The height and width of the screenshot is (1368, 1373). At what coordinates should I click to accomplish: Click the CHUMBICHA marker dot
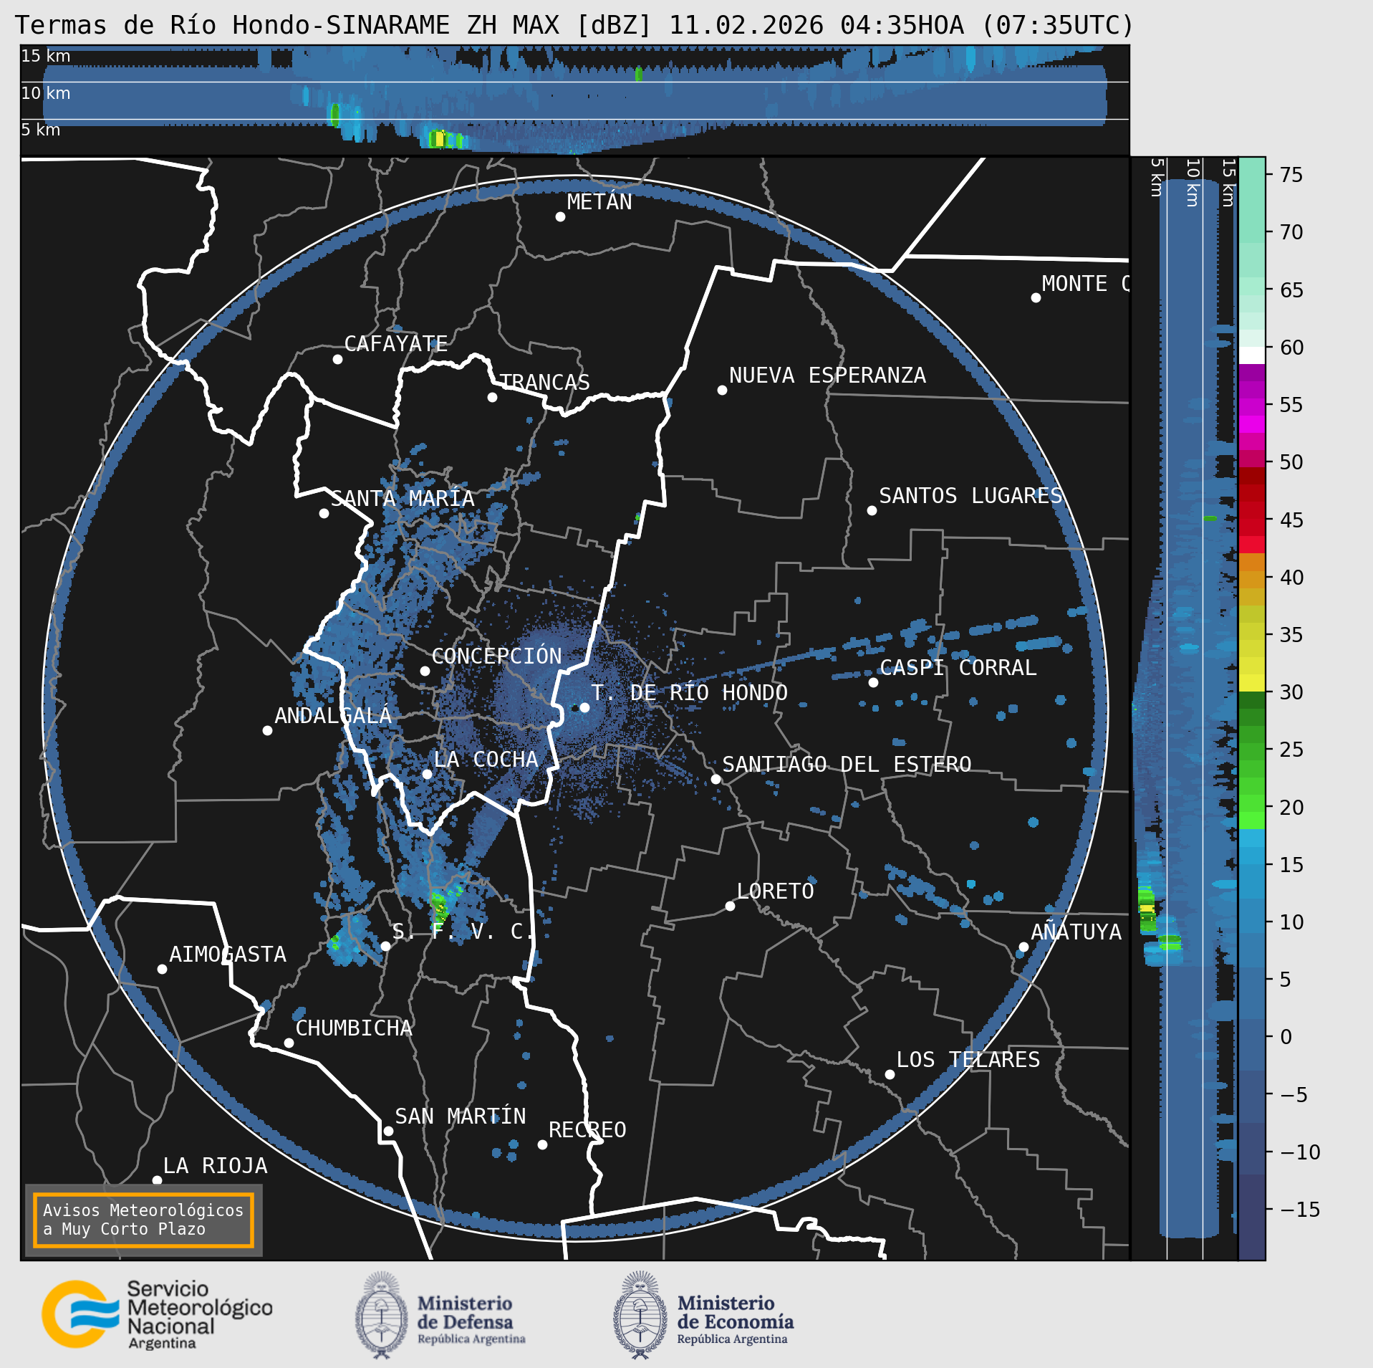[289, 1043]
